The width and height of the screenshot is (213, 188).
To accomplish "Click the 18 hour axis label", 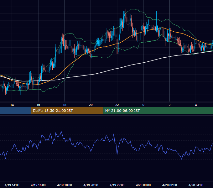I will (x=65, y=105).
